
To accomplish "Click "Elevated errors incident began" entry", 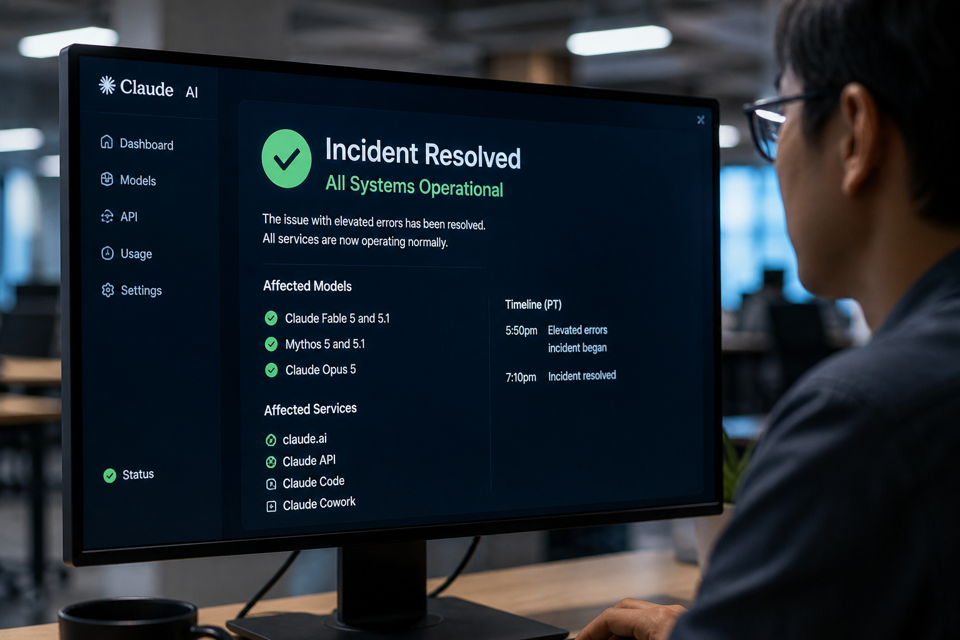I will pyautogui.click(x=577, y=339).
